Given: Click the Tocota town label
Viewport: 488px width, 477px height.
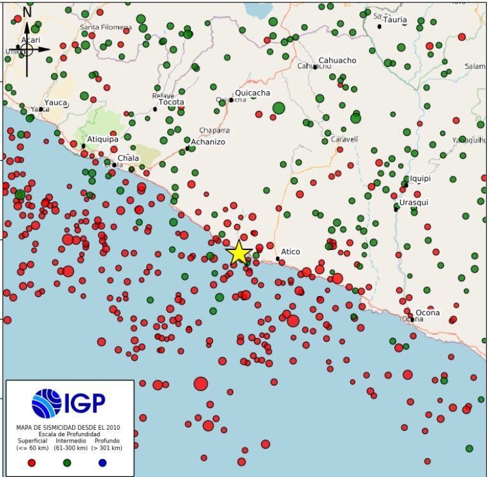Looking at the screenshot, I should [x=171, y=102].
